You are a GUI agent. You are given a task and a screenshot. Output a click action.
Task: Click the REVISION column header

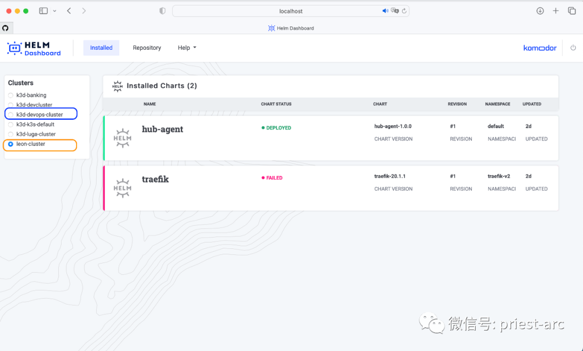click(457, 104)
